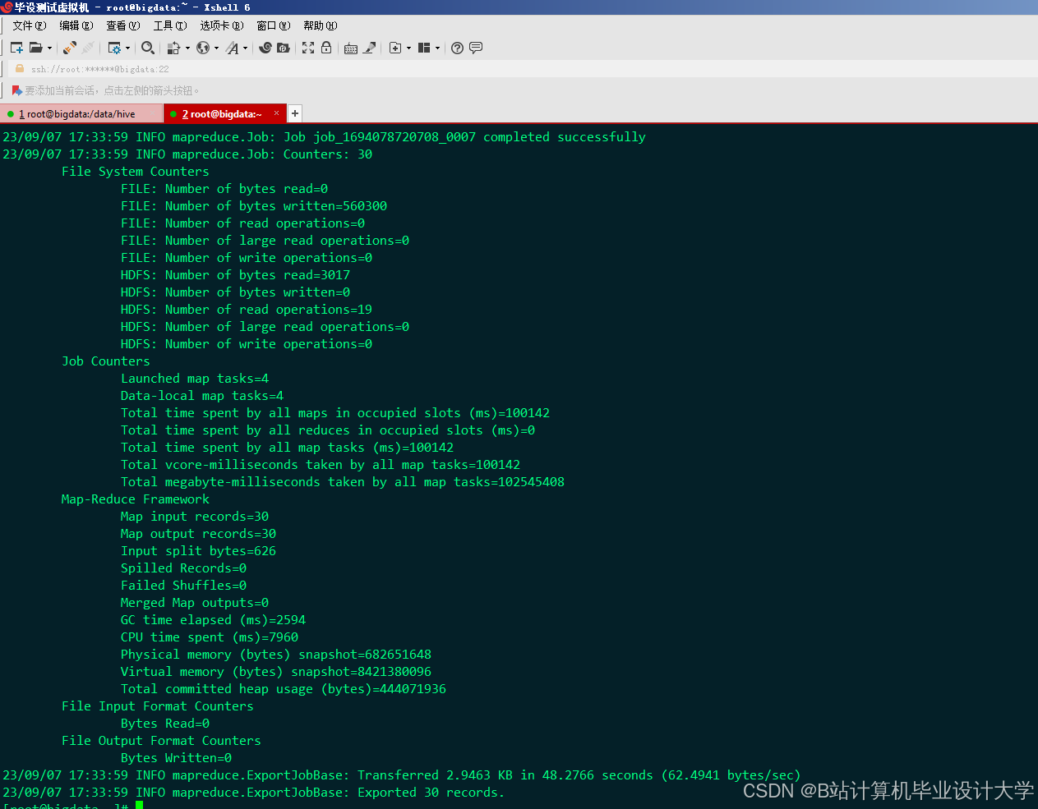Expand the Open Session dropdown arrow
Image resolution: width=1038 pixels, height=809 pixels.
pos(49,48)
